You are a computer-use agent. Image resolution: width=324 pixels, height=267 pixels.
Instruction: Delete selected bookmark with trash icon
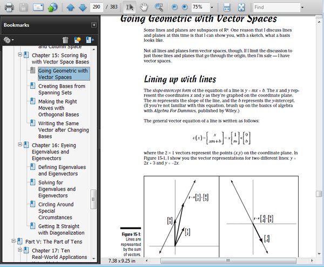point(65,40)
